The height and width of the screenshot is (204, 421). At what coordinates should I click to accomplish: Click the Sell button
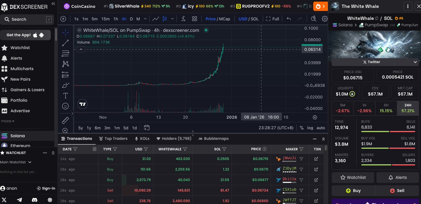(397, 191)
